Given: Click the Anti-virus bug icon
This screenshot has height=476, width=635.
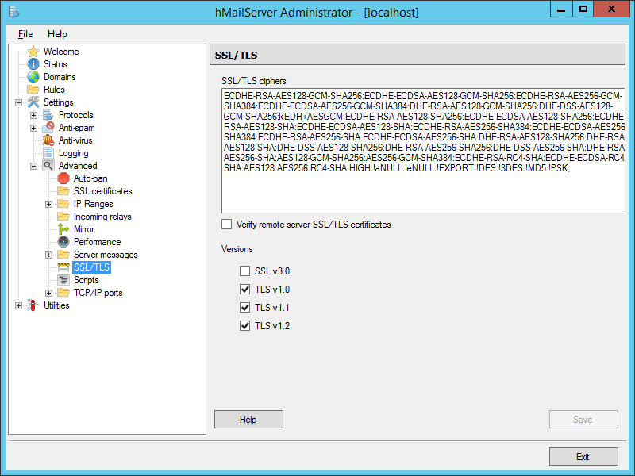Looking at the screenshot, I should coord(48,140).
